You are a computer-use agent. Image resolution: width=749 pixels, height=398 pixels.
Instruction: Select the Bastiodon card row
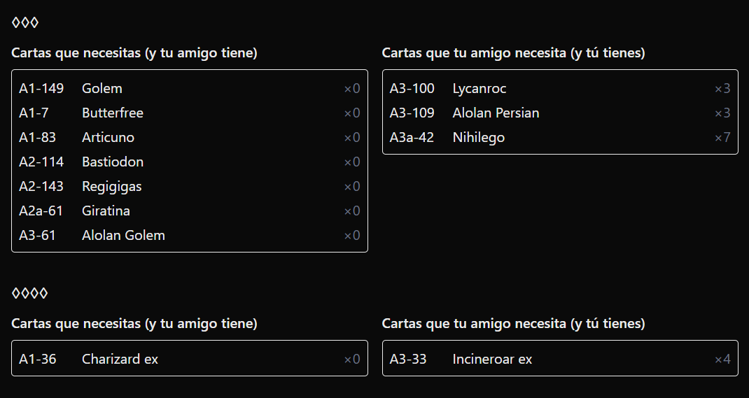click(x=190, y=162)
